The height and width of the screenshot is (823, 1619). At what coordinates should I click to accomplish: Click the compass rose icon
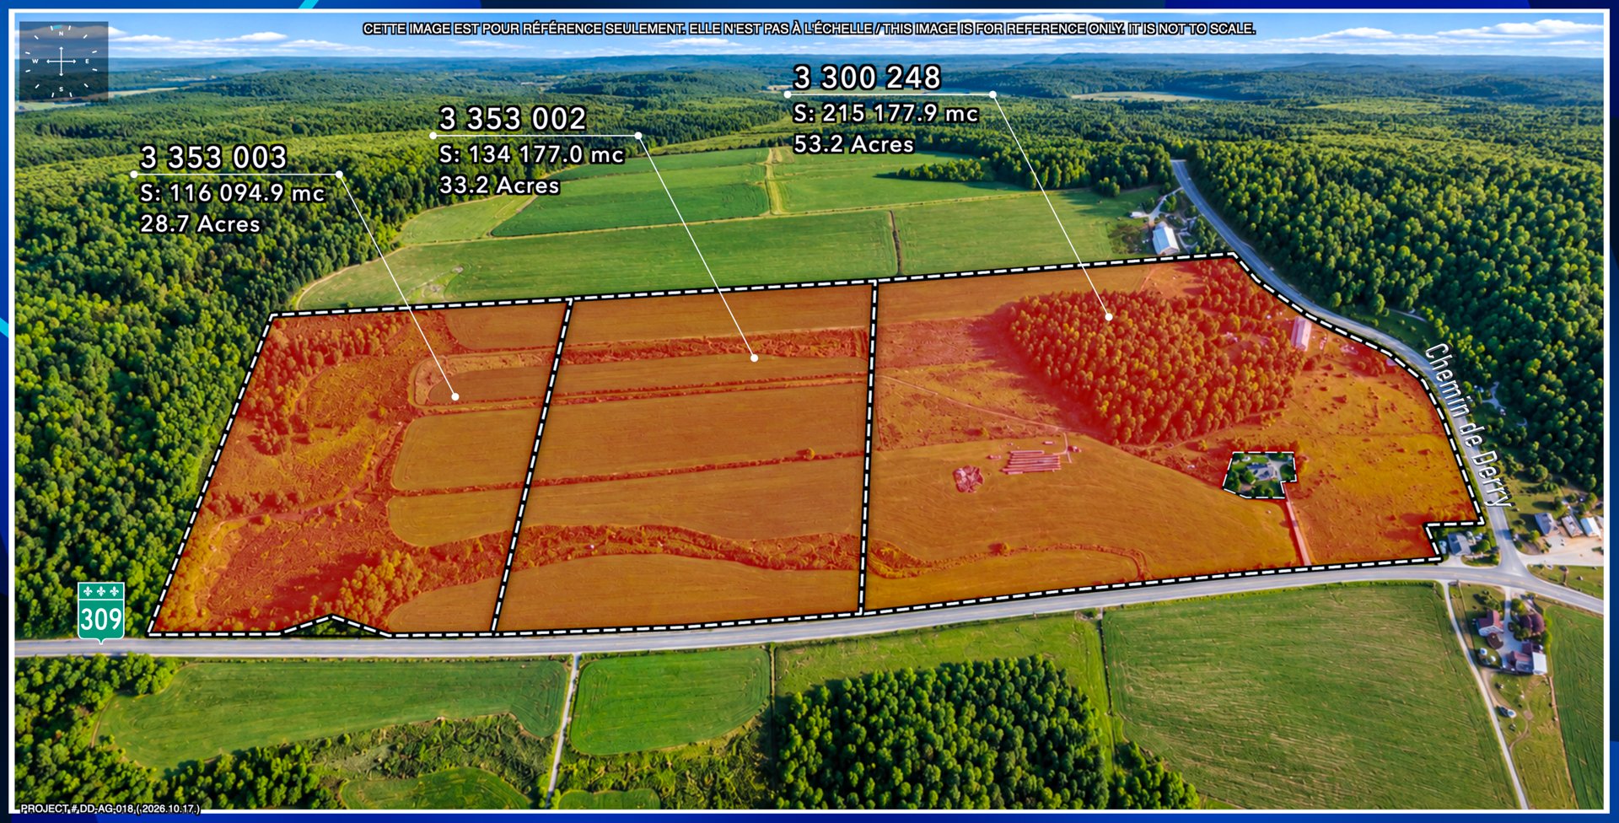pyautogui.click(x=63, y=61)
